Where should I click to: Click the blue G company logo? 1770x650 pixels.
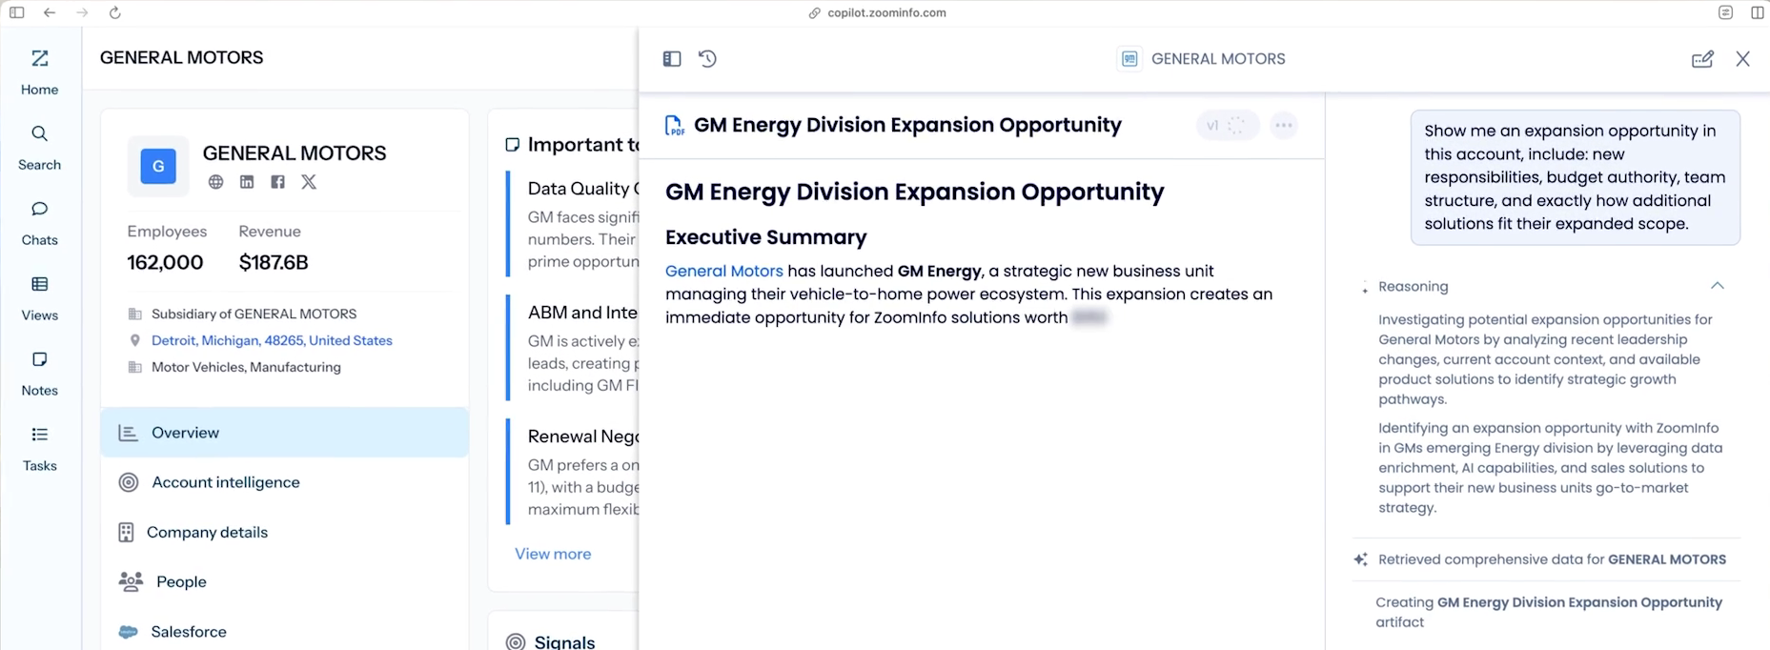158,166
